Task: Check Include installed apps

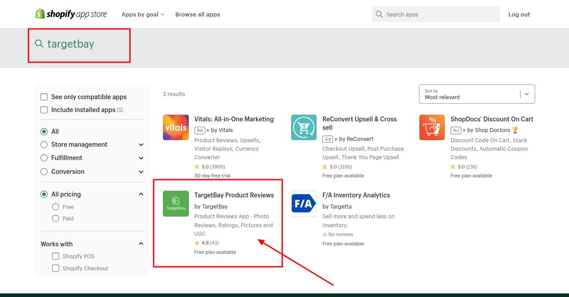Action: (44, 110)
